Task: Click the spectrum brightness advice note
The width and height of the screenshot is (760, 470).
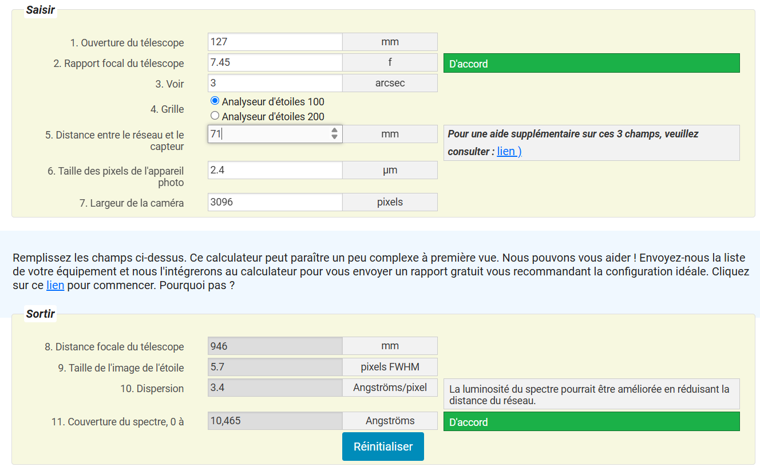Action: (x=591, y=394)
